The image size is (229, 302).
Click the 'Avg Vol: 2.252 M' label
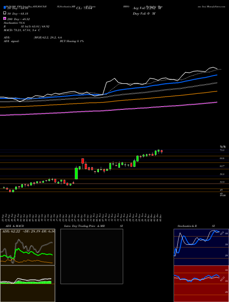click(x=147, y=8)
